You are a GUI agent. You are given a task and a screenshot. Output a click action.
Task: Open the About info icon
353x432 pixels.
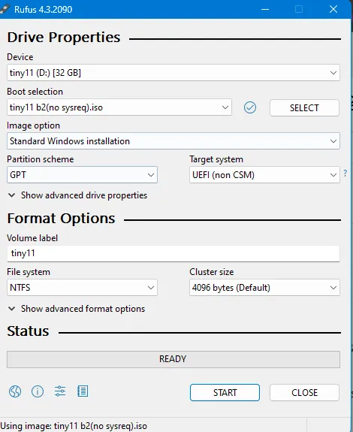click(x=38, y=391)
